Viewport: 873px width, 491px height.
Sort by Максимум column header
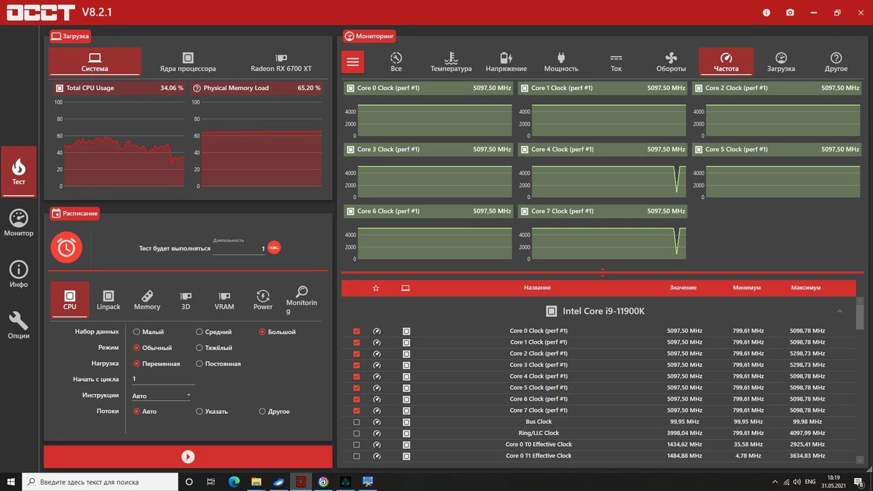[x=806, y=288]
